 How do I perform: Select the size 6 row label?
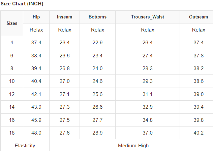pyautogui.click(x=12, y=56)
